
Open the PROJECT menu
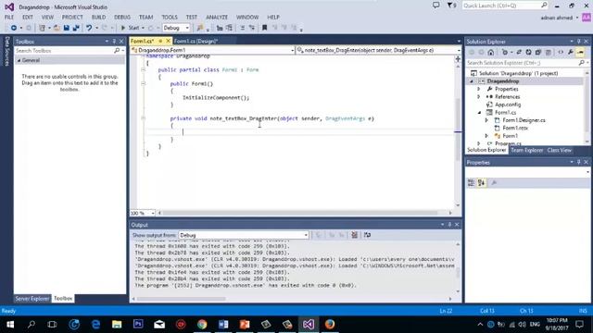click(72, 18)
